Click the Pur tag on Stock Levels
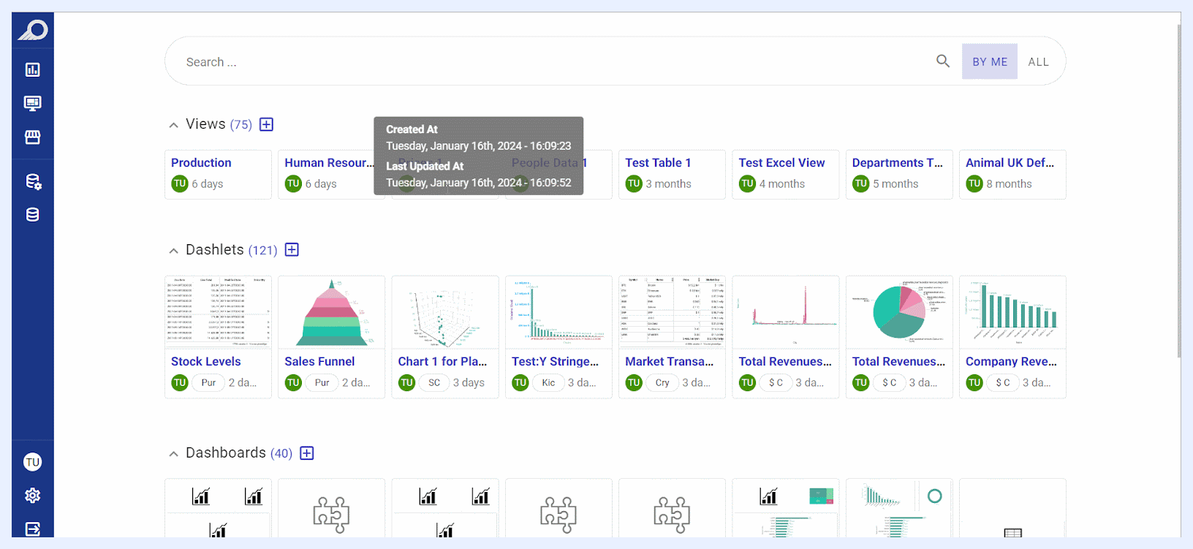The image size is (1193, 549). click(208, 382)
